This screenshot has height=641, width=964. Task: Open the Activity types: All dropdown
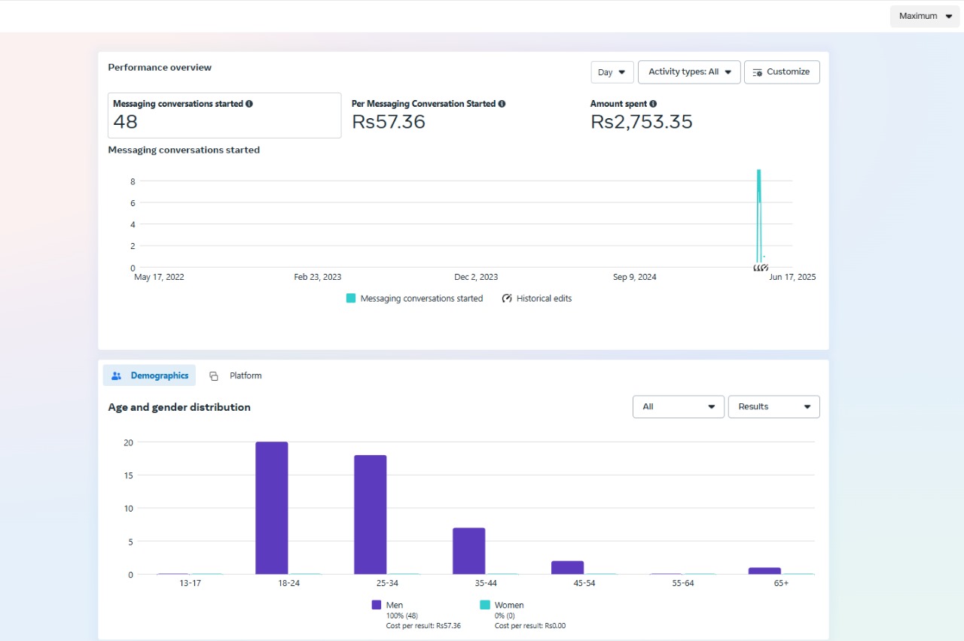(x=689, y=72)
